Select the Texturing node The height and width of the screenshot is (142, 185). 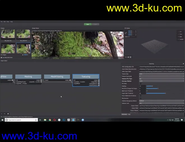(x=86, y=76)
